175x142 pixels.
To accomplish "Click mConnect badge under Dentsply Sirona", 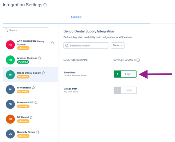I will 23,136.
